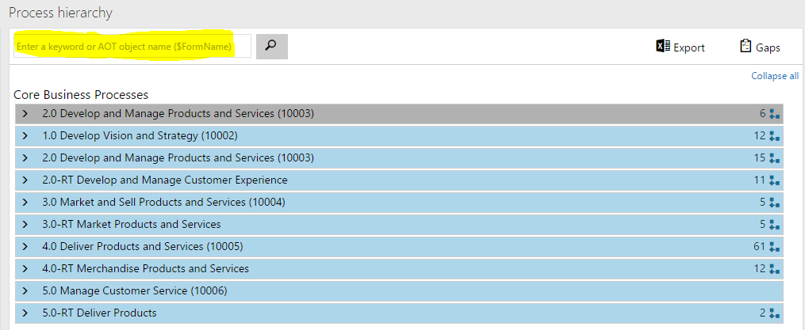Open hierarchy icon for 1.0 Develop Vision and Strategy
This screenshot has height=330, width=805.
click(774, 136)
